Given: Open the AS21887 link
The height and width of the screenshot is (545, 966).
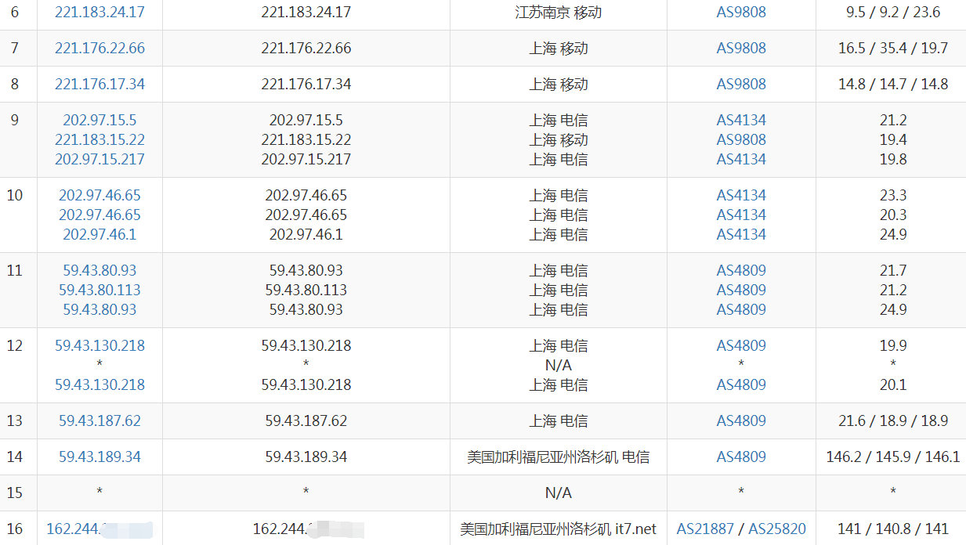Looking at the screenshot, I should pos(707,529).
